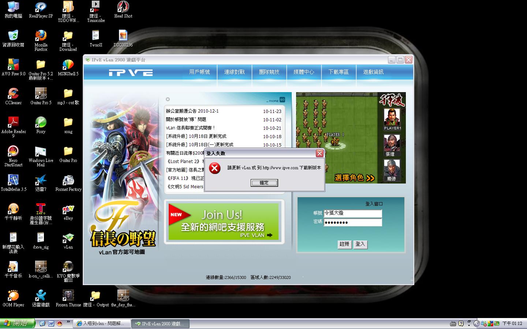
Task: Open the 連線對戰 menu tab
Action: (x=234, y=72)
